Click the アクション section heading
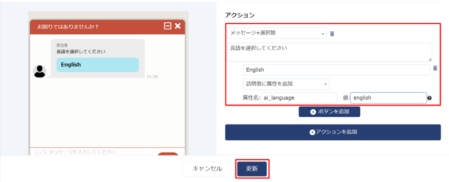The height and width of the screenshot is (182, 449). pos(240,15)
